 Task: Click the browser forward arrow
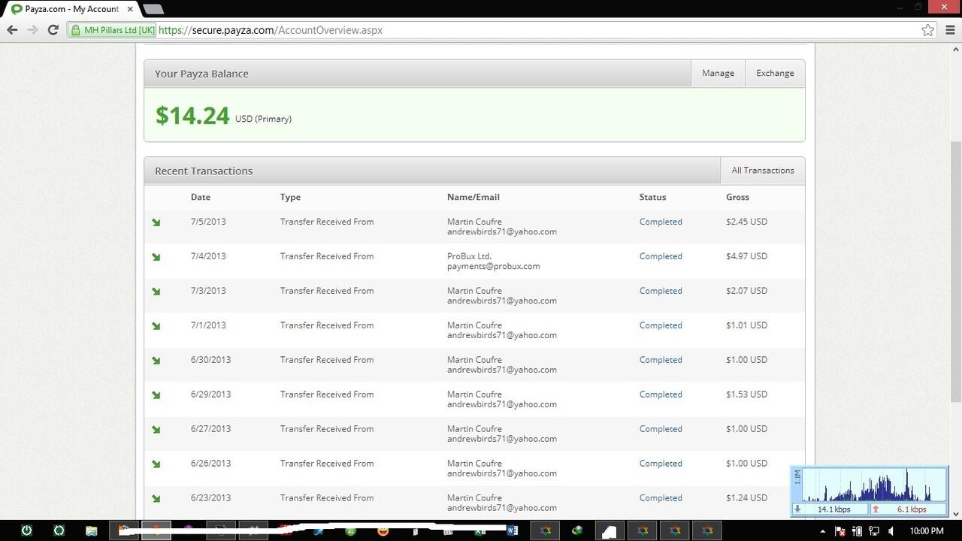[32, 30]
